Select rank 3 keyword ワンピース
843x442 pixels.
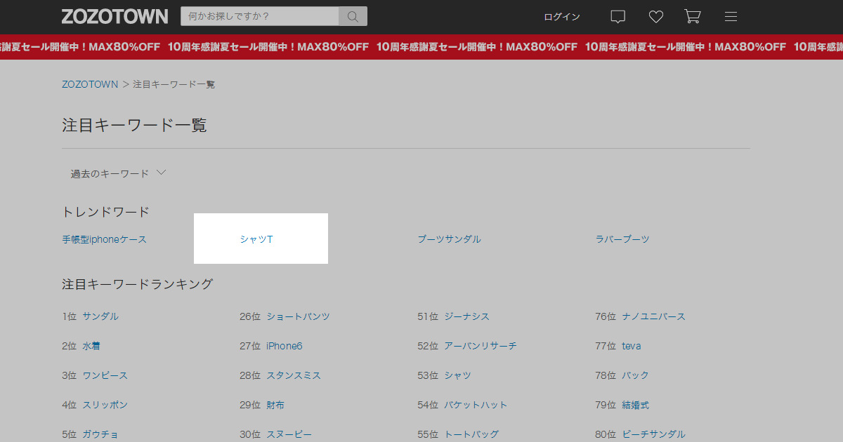[x=105, y=375]
